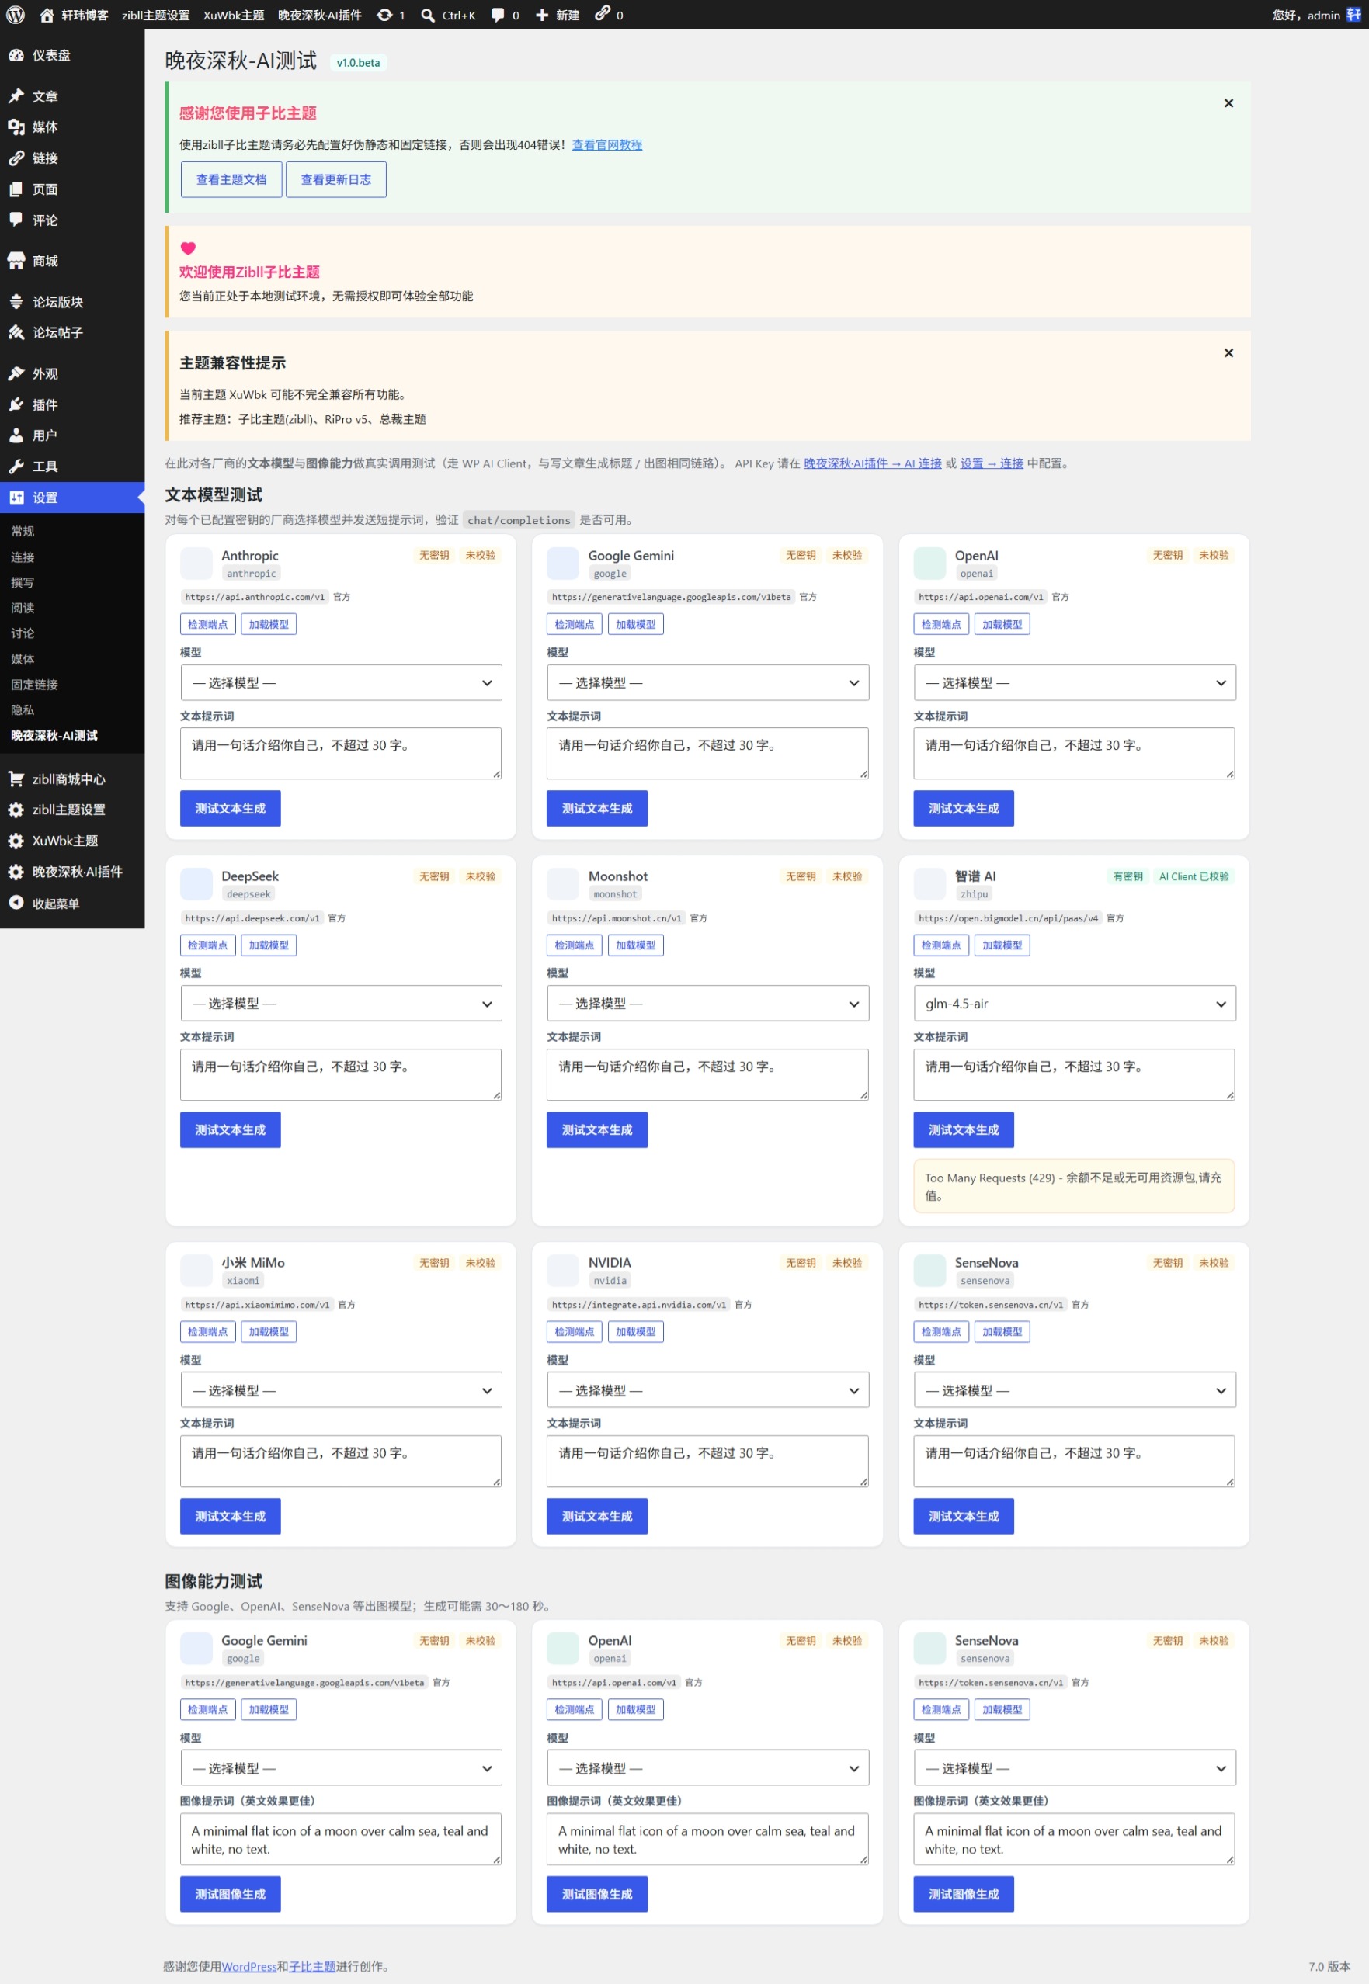The height and width of the screenshot is (1984, 1369).
Task: Click the WordPress logo in the admin bar
Action: (16, 15)
